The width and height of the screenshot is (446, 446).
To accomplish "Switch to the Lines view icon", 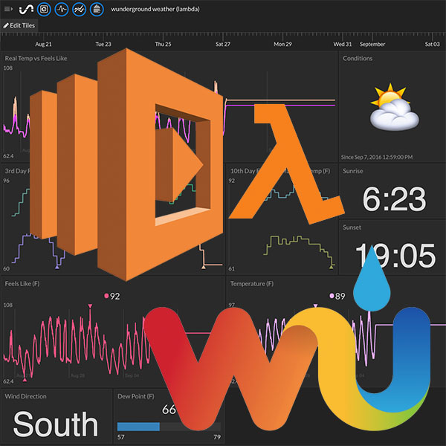I will (79, 10).
